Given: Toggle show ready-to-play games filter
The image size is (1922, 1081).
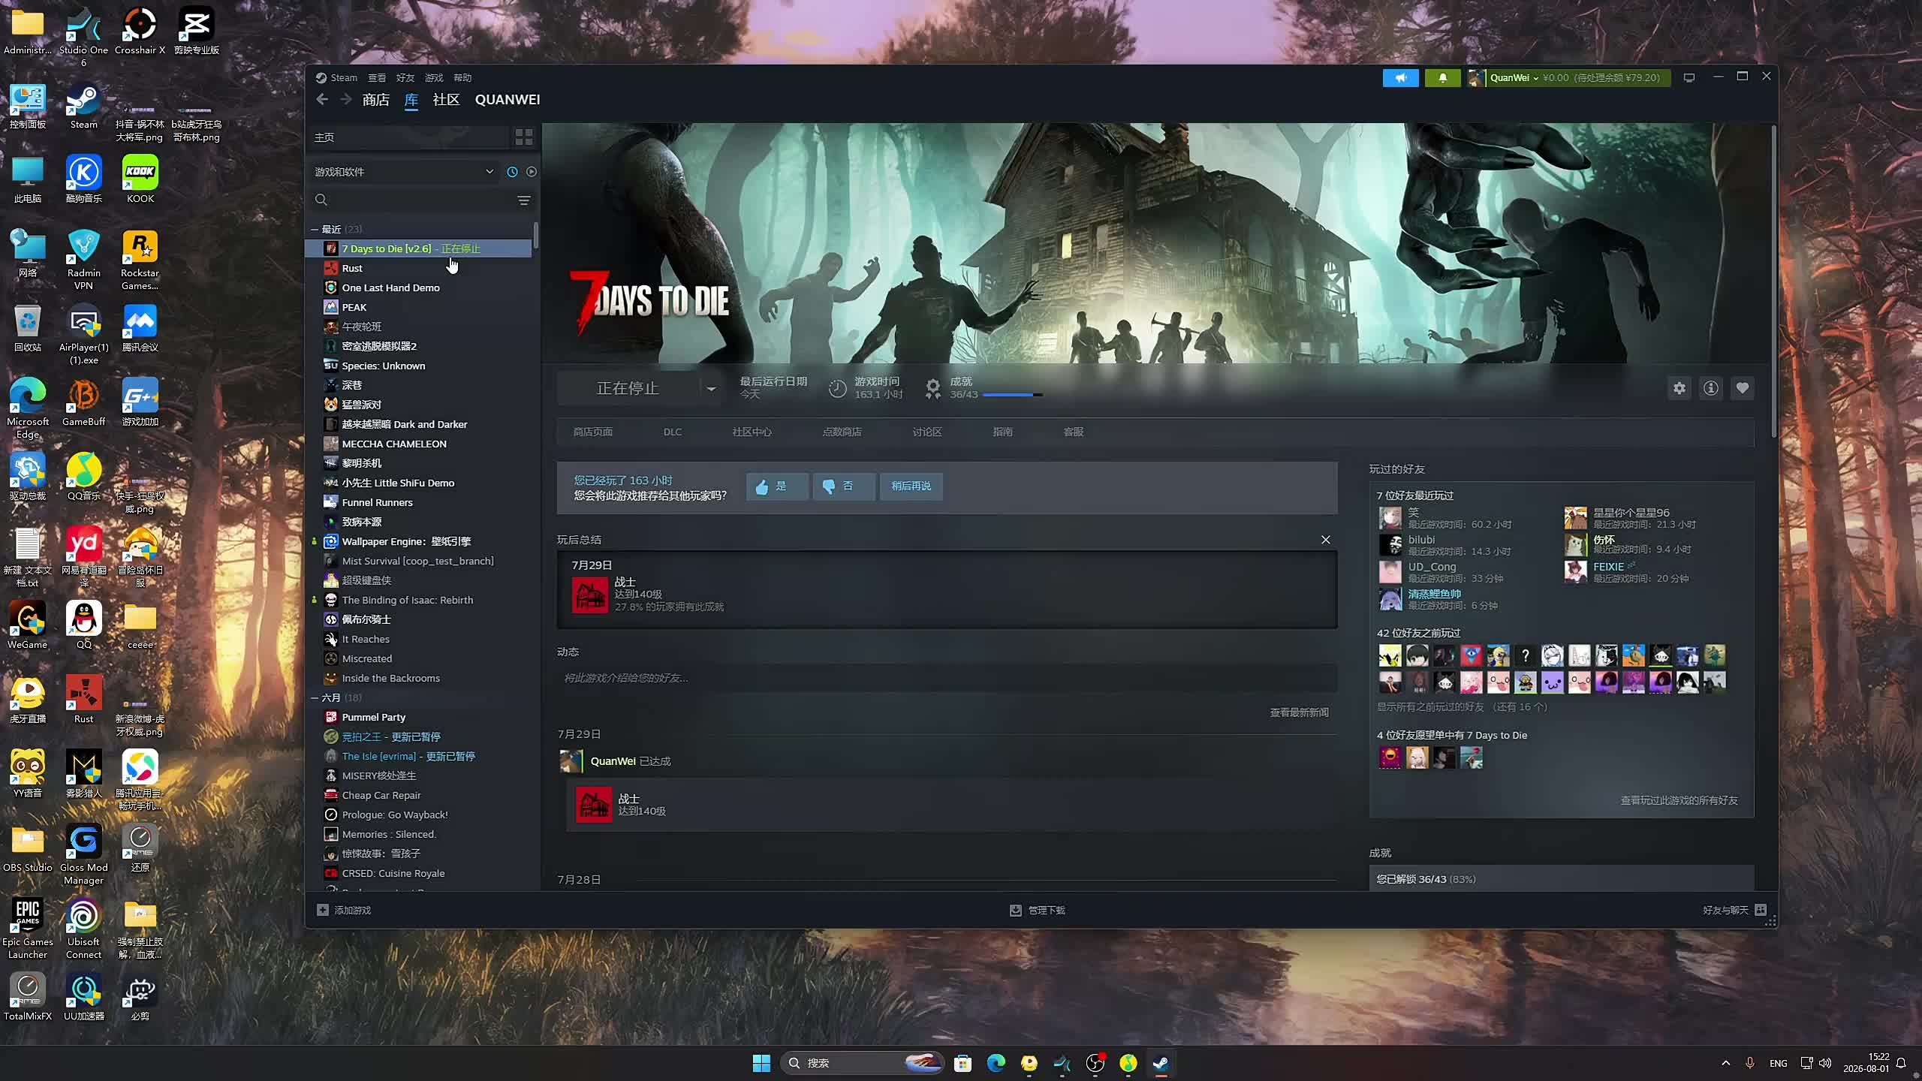Looking at the screenshot, I should tap(532, 172).
